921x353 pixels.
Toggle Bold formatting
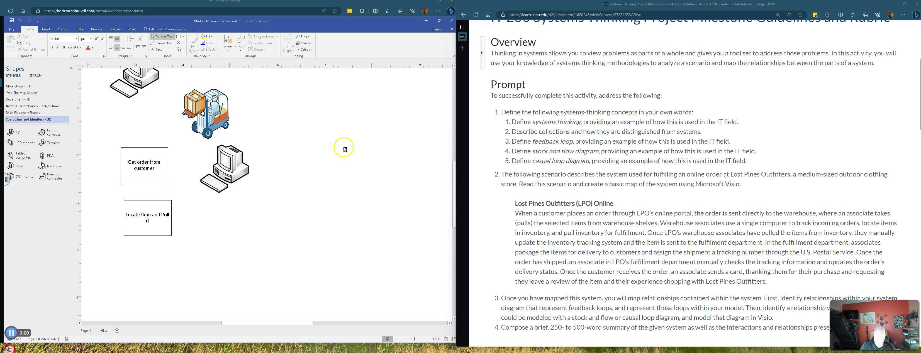click(x=52, y=48)
